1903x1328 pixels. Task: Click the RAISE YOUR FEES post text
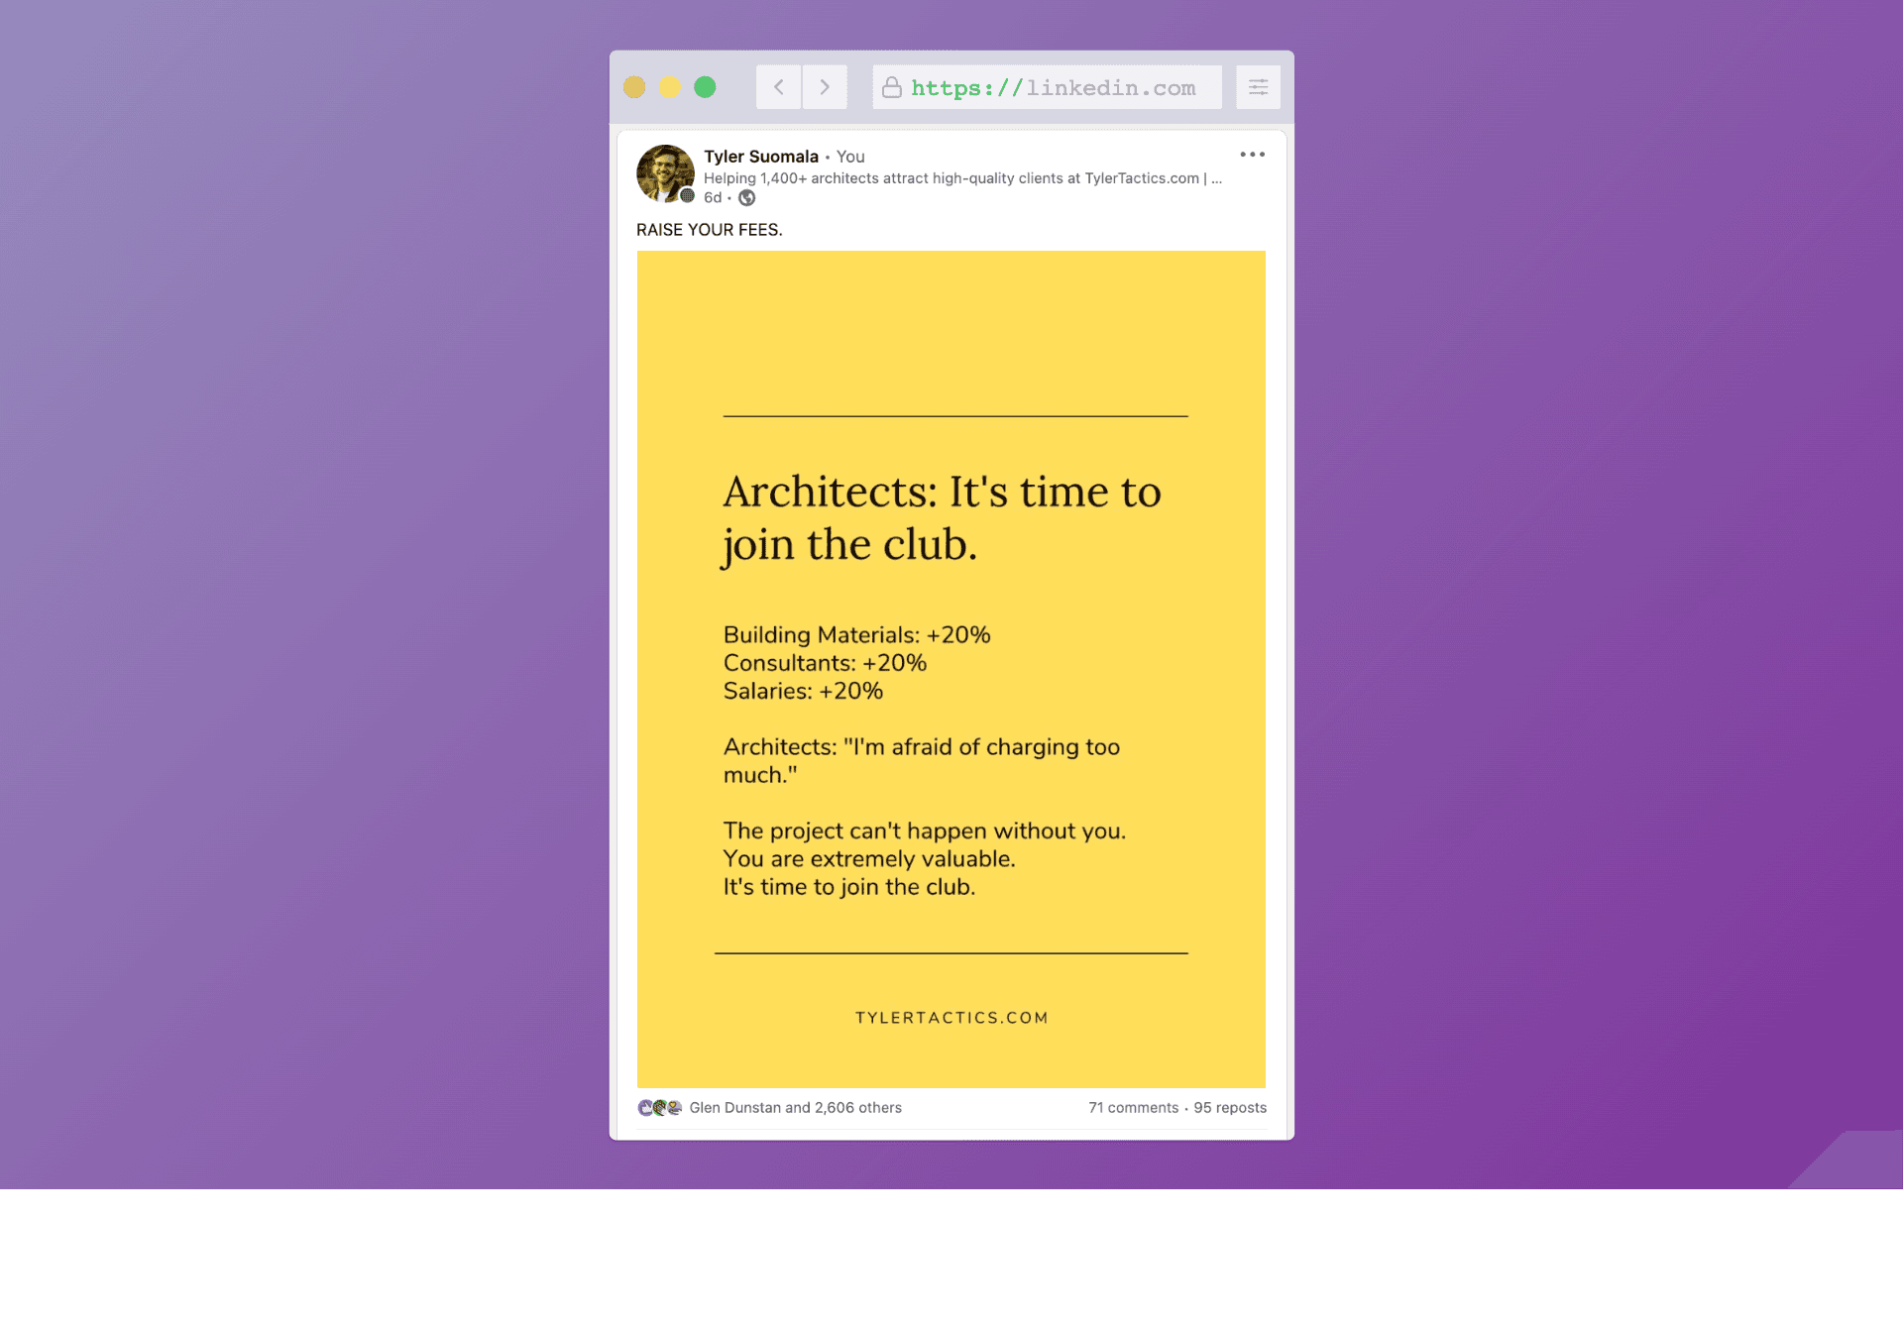(709, 230)
